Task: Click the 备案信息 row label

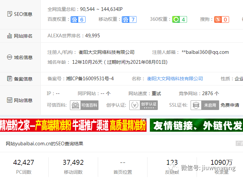Action: click(x=23, y=79)
